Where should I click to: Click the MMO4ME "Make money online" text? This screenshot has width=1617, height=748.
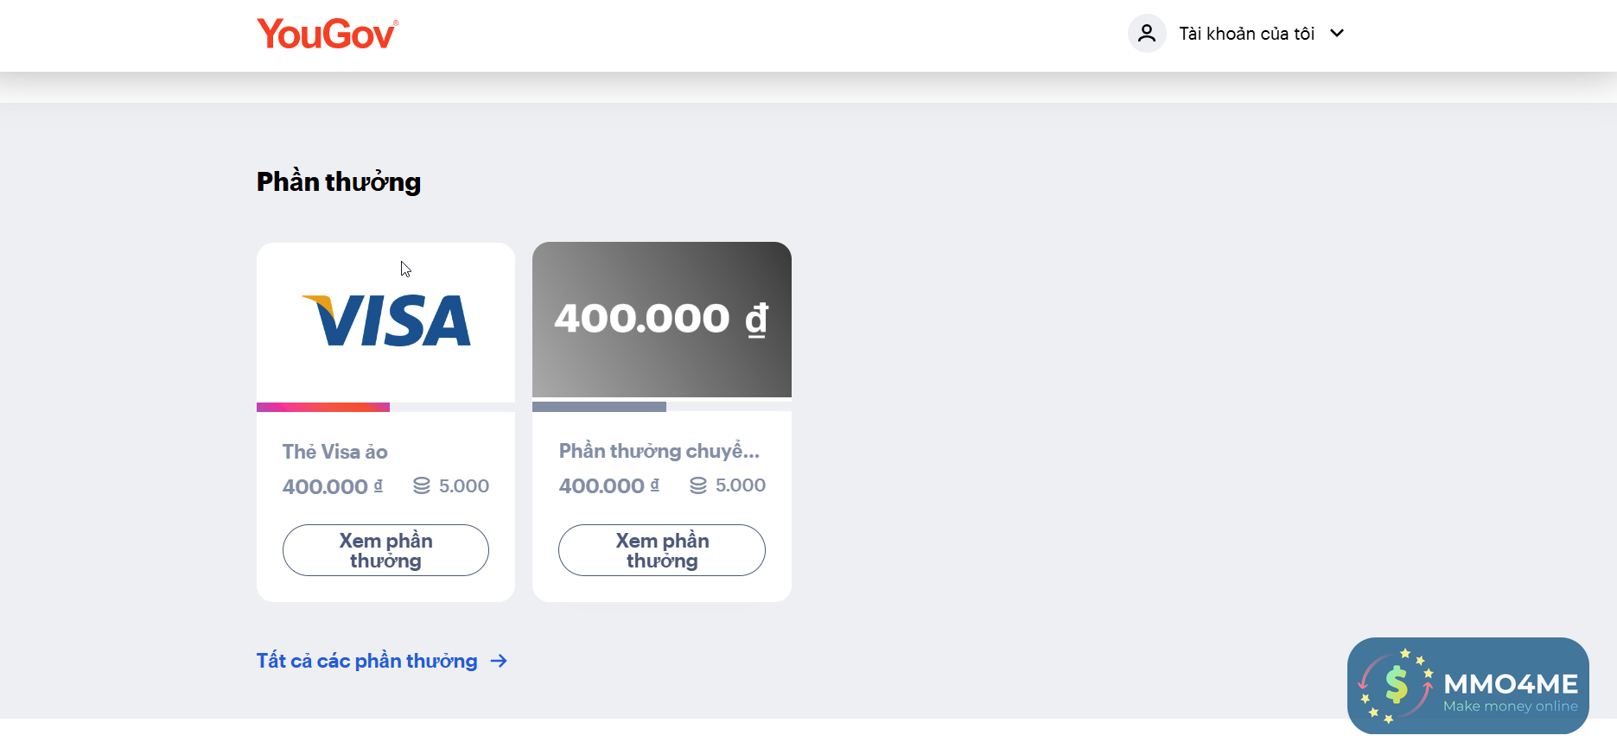coord(1510,707)
